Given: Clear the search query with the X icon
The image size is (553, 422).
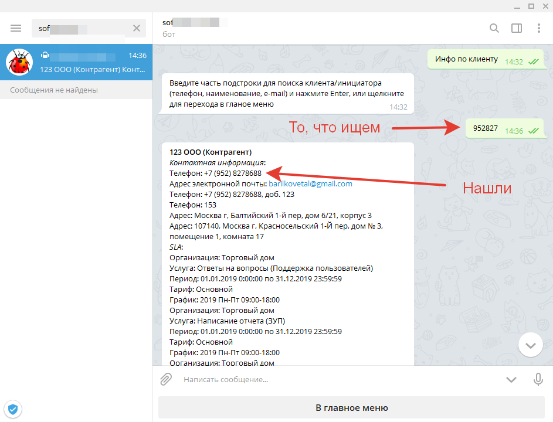Looking at the screenshot, I should [x=135, y=28].
